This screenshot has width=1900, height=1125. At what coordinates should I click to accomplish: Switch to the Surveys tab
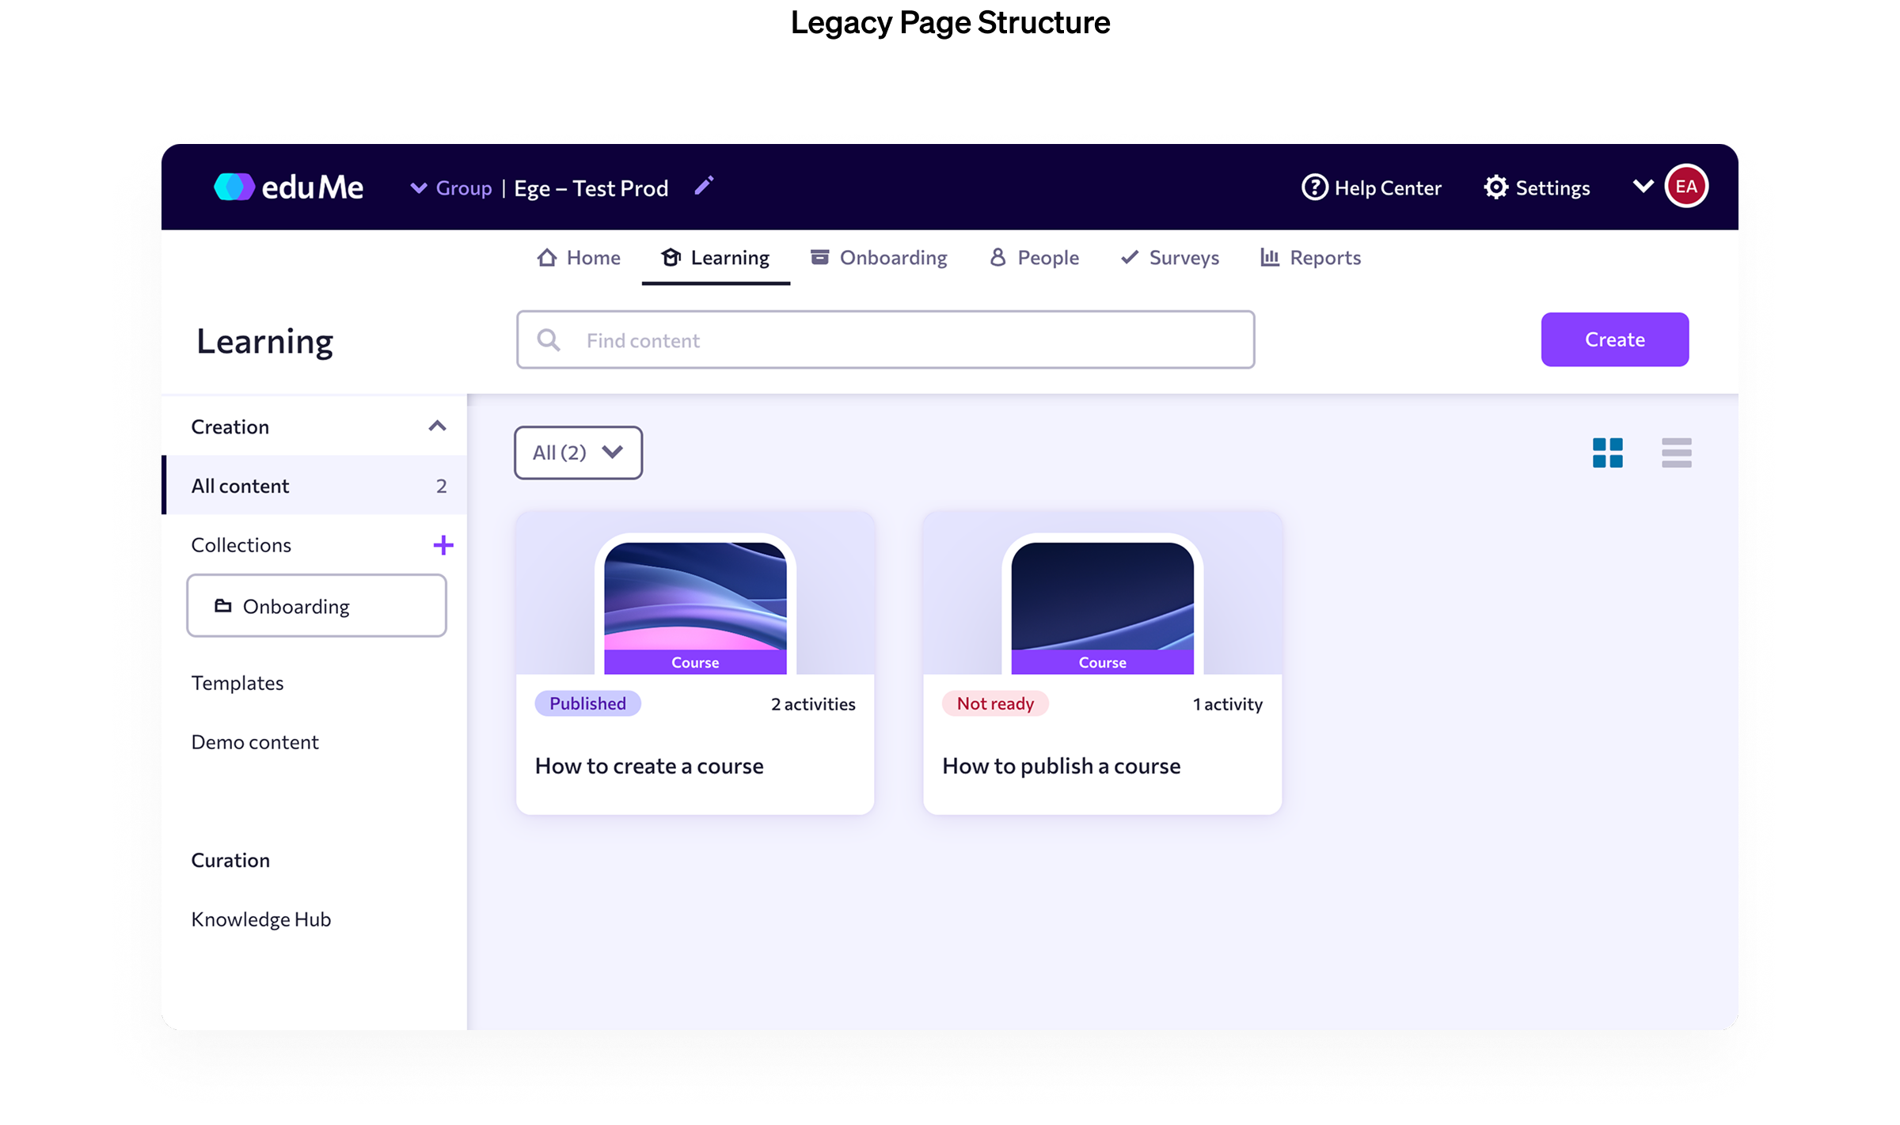[1170, 258]
